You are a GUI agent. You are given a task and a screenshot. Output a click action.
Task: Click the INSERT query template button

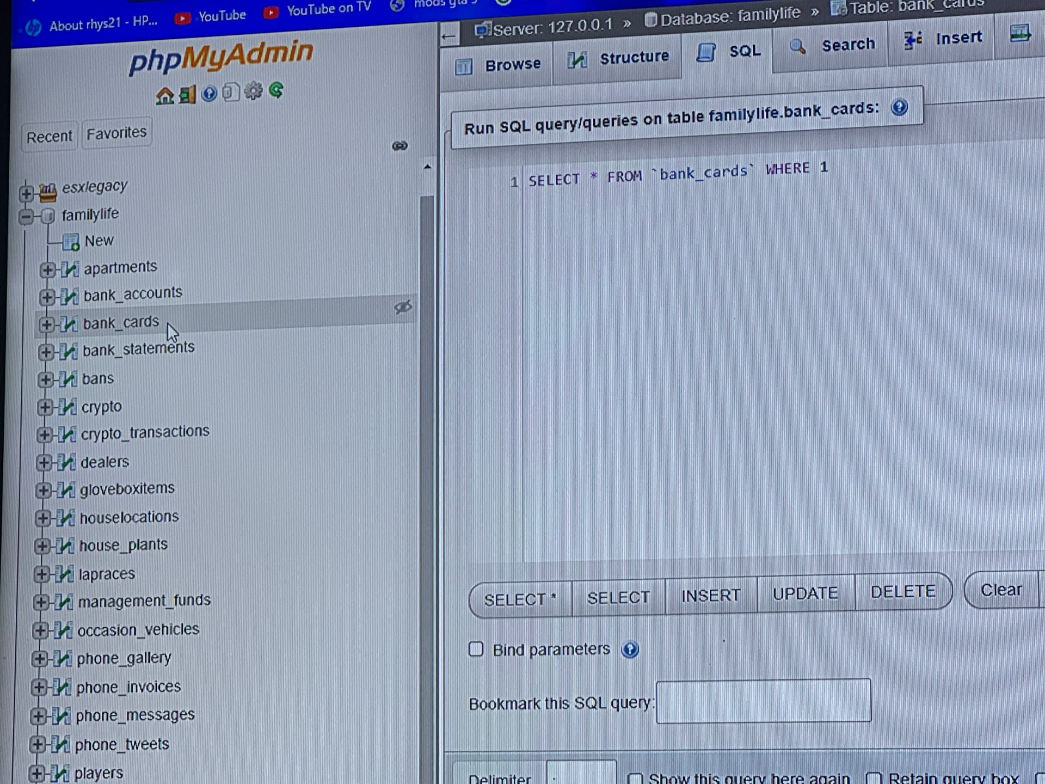click(711, 596)
